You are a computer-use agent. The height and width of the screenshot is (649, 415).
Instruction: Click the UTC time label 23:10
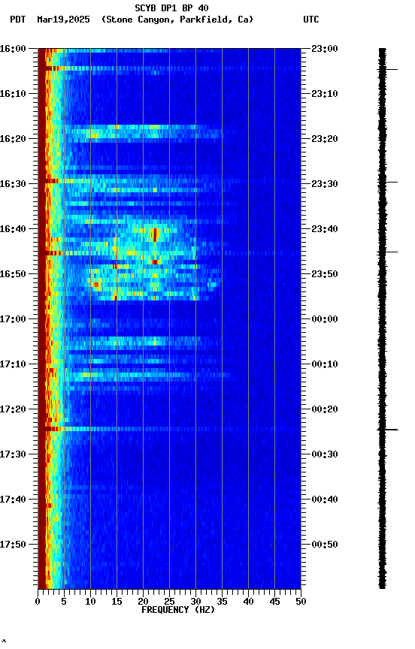point(325,94)
